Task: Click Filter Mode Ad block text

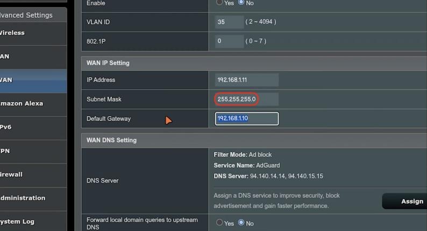Action: (243, 155)
